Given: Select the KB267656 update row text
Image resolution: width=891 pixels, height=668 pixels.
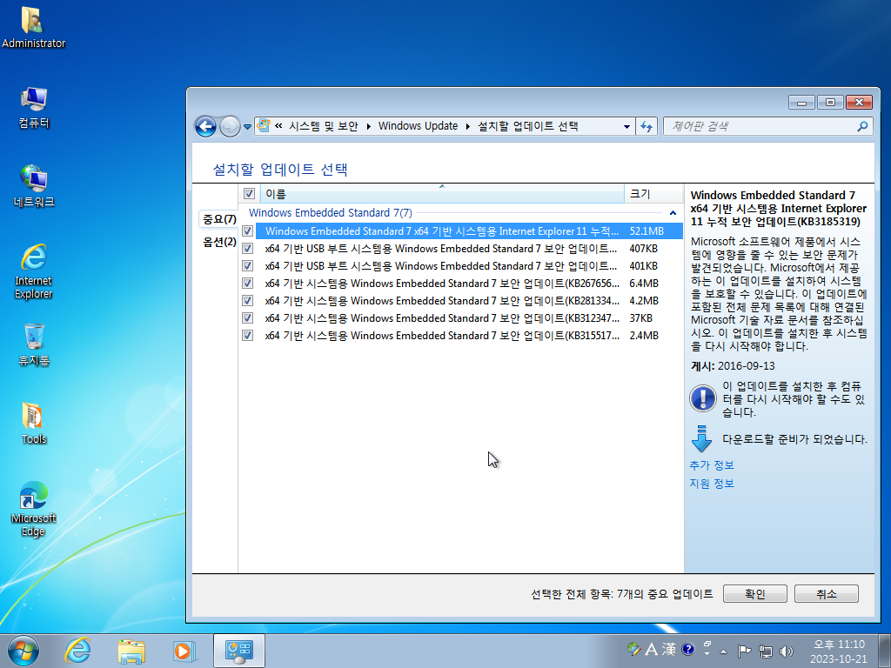Looking at the screenshot, I should tap(442, 284).
